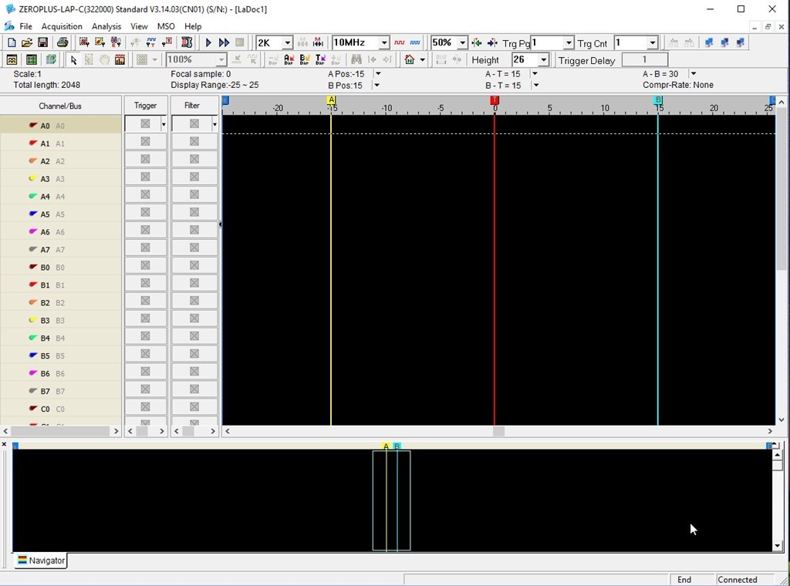The image size is (790, 586).
Task: Click the Save floppy disk icon
Action: (x=43, y=43)
